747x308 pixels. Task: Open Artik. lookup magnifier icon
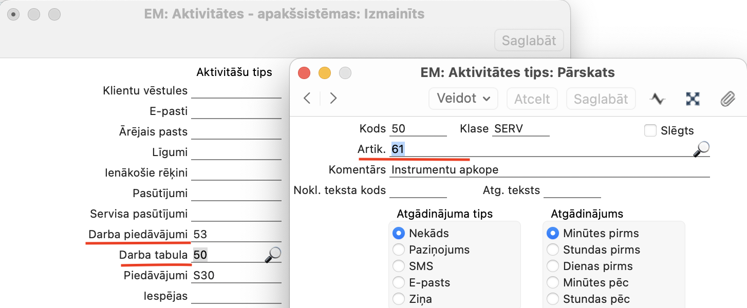pyautogui.click(x=701, y=149)
